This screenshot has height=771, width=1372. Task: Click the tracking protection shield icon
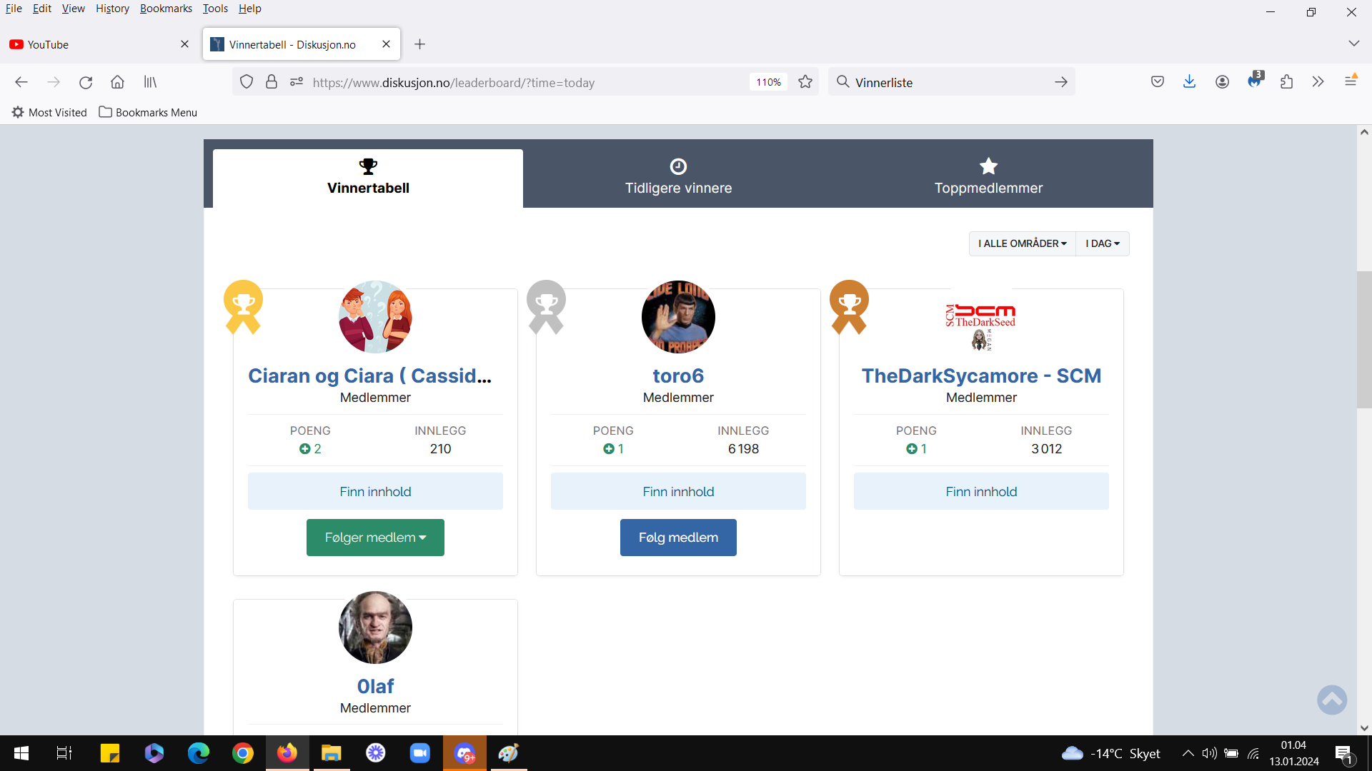tap(247, 82)
